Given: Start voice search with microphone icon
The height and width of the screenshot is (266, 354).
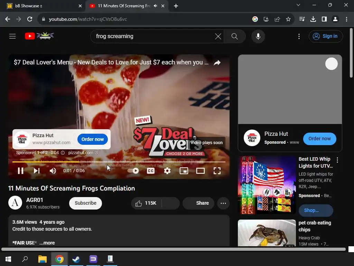Looking at the screenshot, I should (258, 36).
